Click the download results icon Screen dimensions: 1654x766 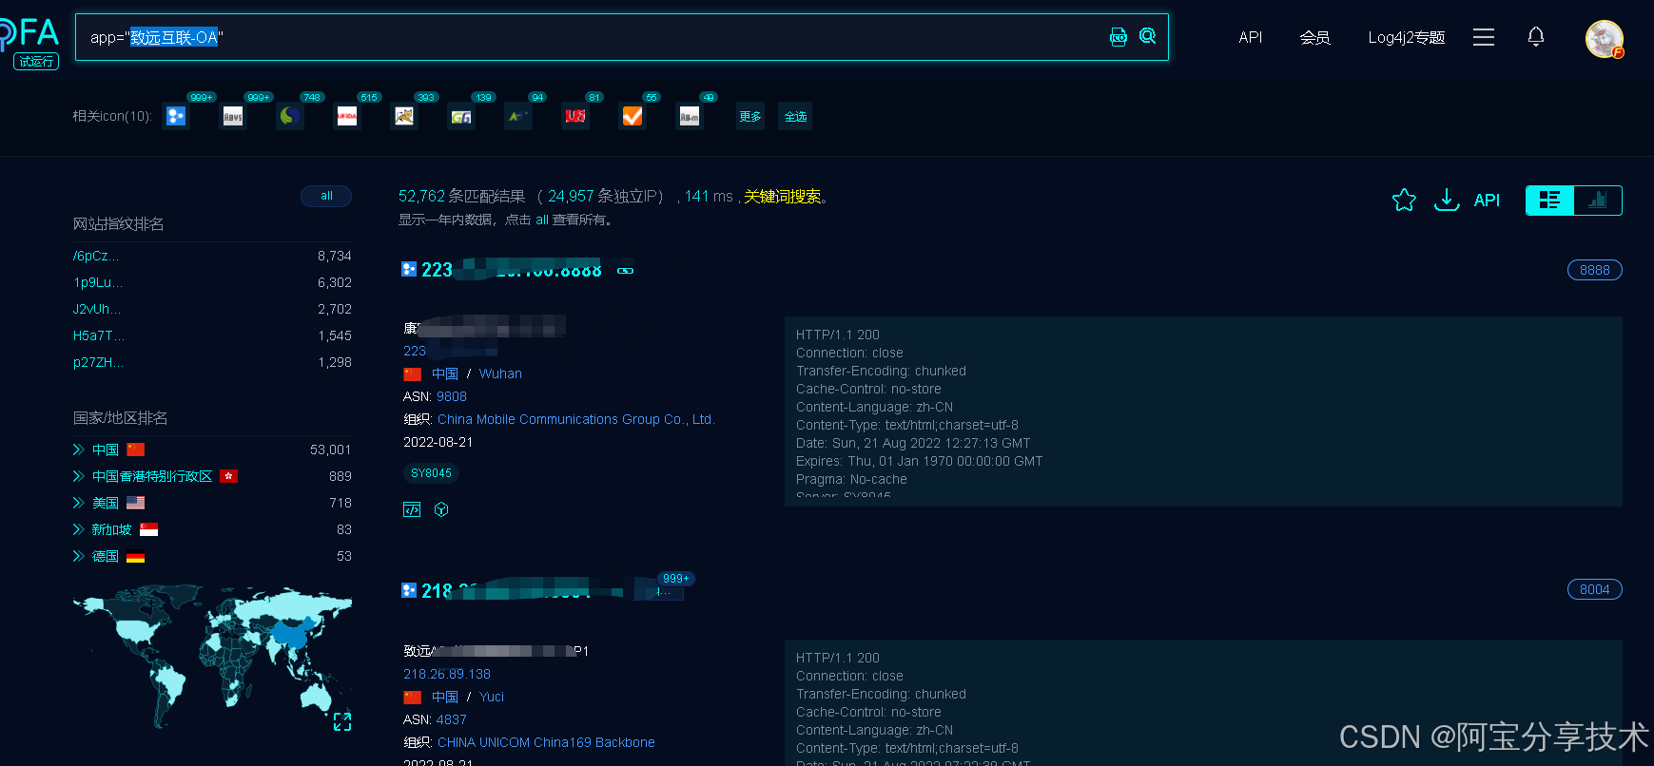coord(1447,200)
